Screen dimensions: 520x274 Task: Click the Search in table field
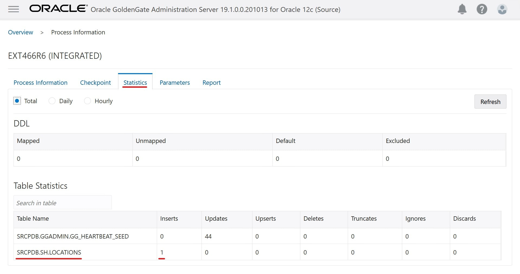63,203
